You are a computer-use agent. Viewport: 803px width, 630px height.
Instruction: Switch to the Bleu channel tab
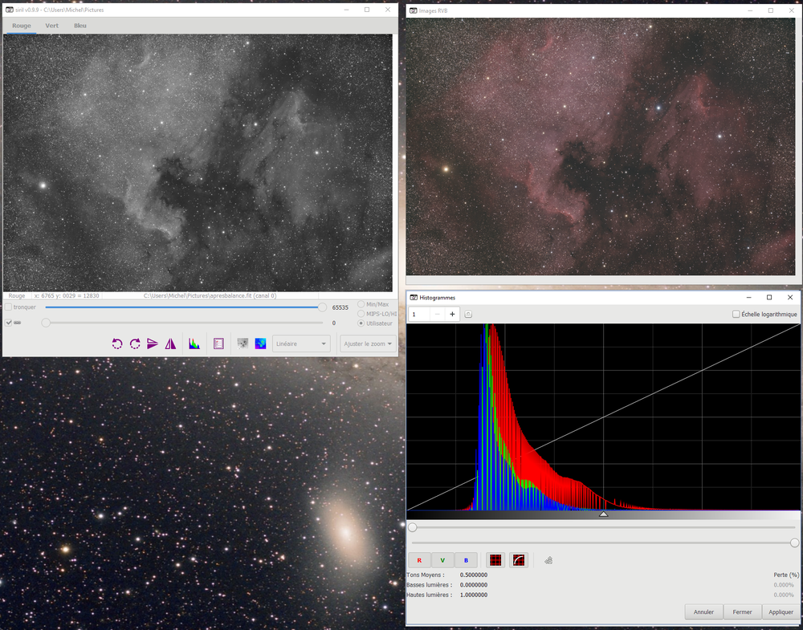click(x=79, y=26)
